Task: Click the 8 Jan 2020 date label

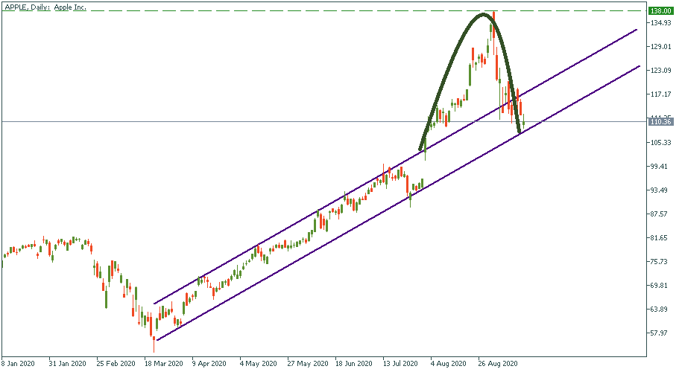Action: (20, 364)
